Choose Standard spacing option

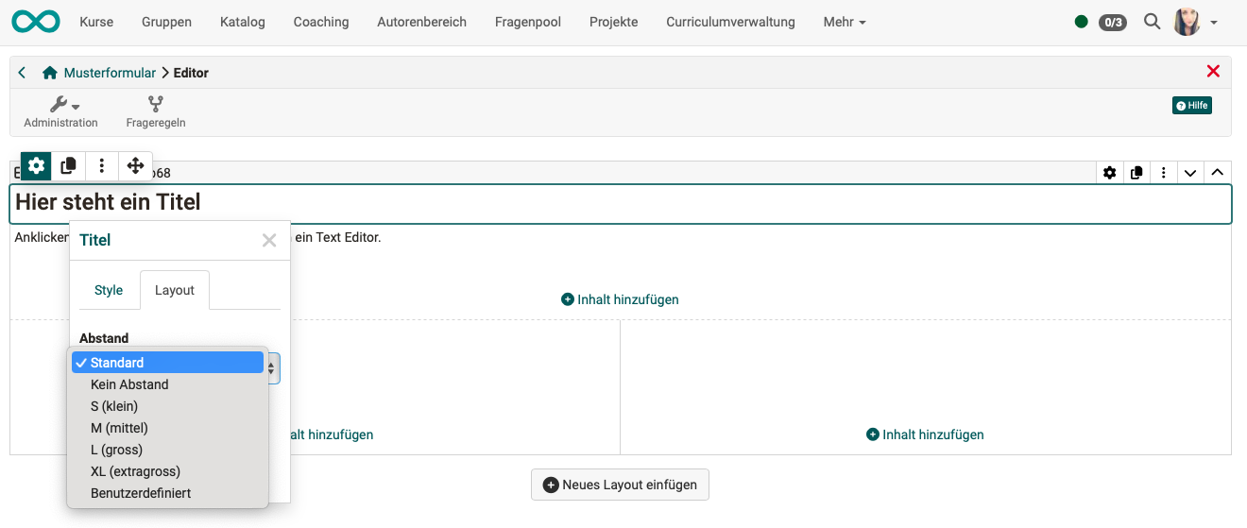coord(167,363)
